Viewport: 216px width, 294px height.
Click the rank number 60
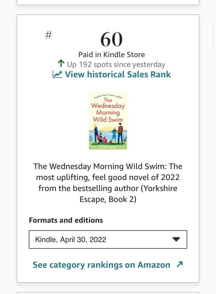coord(111,40)
